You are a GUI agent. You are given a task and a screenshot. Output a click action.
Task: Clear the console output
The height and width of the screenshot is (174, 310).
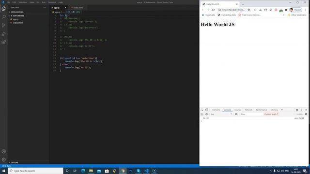click(x=207, y=114)
